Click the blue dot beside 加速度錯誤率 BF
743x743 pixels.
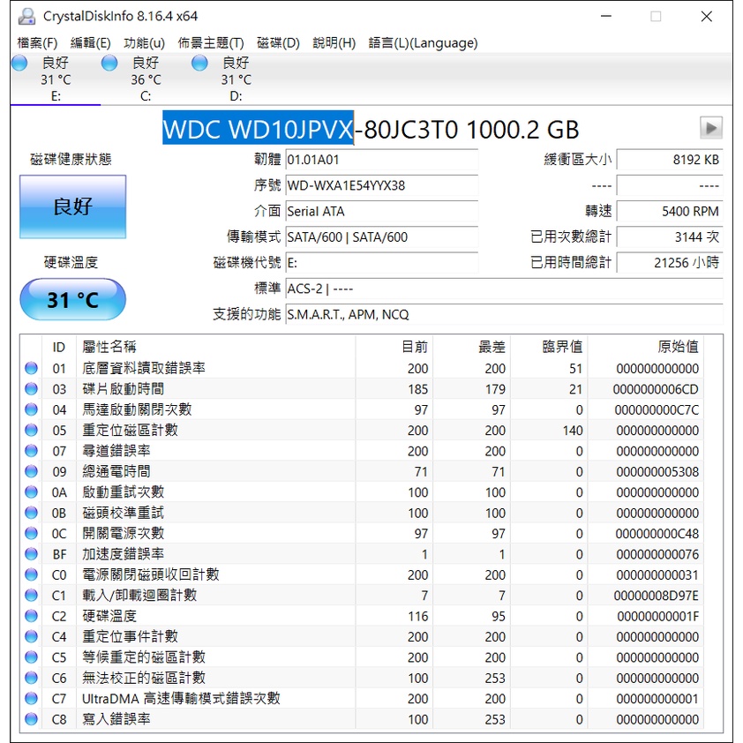point(31,553)
